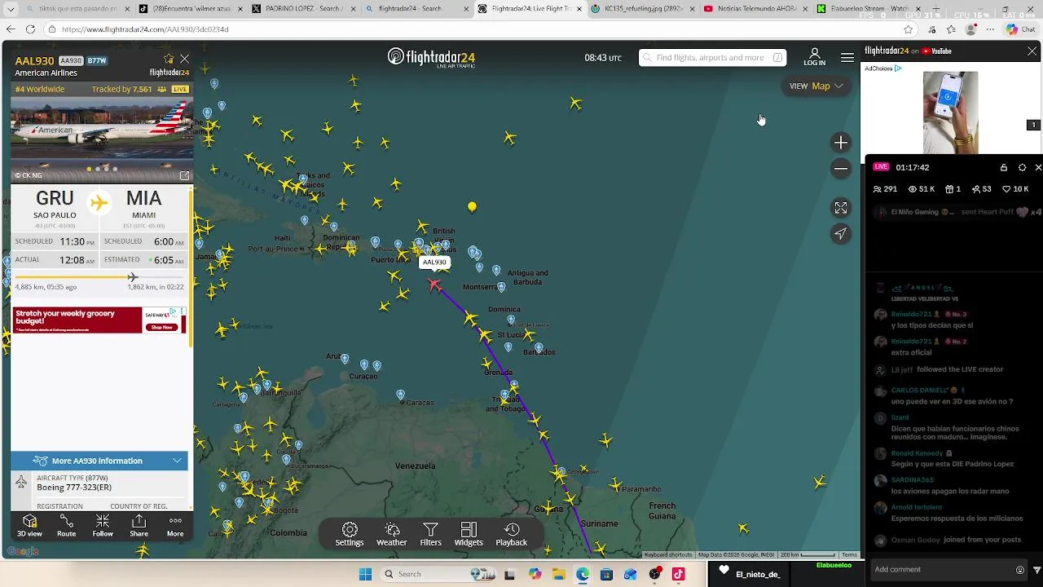Click the 53 shares counter

(982, 189)
